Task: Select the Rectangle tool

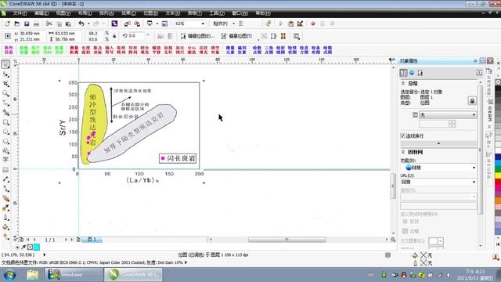Action: 5,122
